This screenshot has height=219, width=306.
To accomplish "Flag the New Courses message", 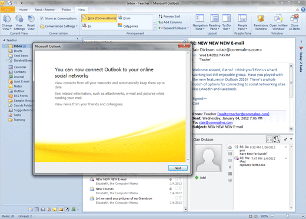I will [180, 188].
